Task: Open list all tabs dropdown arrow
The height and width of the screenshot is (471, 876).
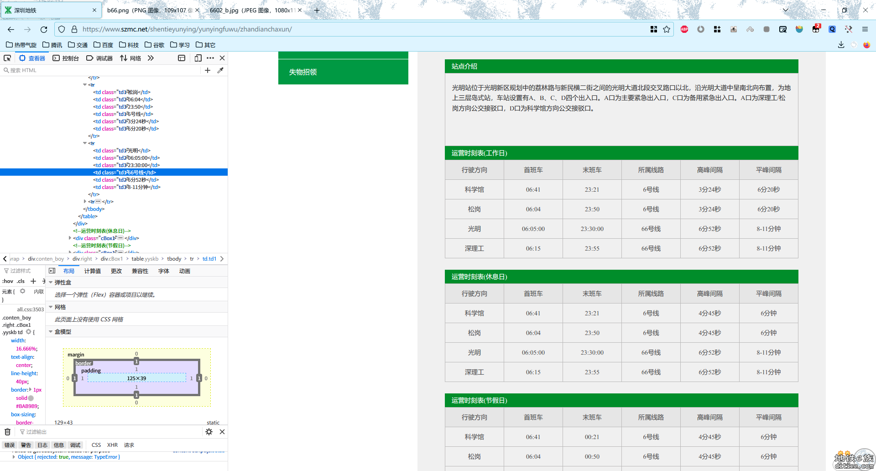Action: [786, 10]
